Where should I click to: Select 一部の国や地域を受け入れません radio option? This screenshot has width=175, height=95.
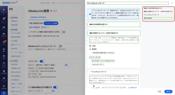[x=90, y=53]
